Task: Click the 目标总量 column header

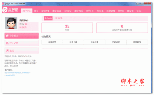Action: [94, 42]
